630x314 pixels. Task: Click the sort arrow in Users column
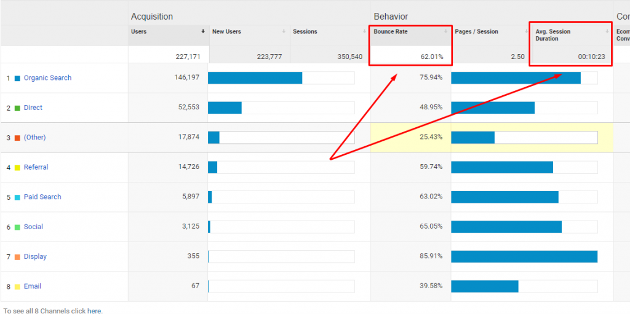(x=203, y=31)
